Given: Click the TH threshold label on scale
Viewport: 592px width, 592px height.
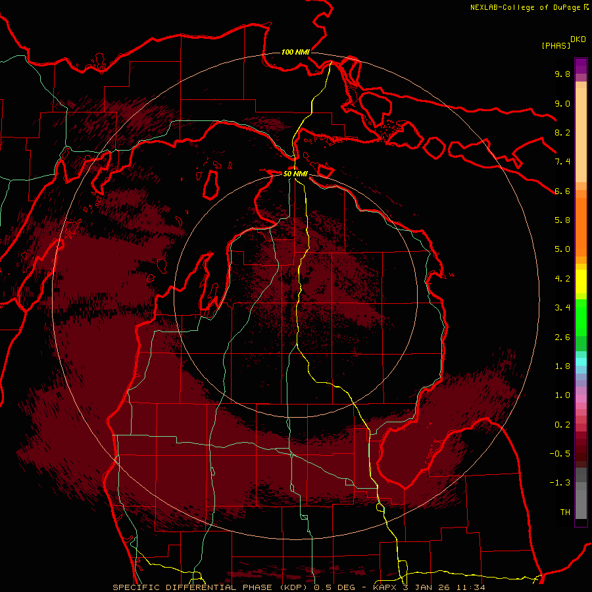Looking at the screenshot, I should tap(565, 512).
